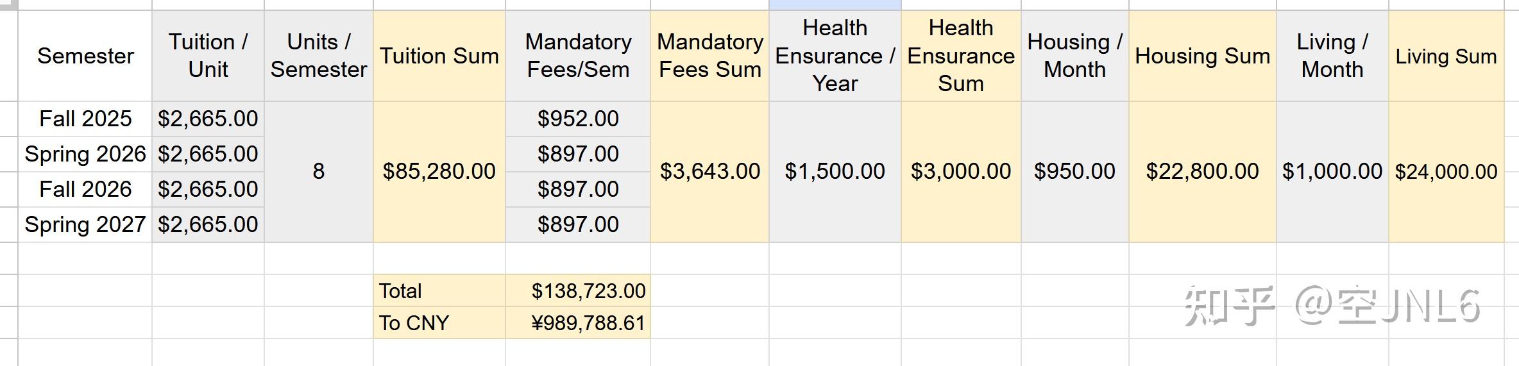Screen dimensions: 1519x366
Task: Click the $1,000.00 living per month cell
Action: [1332, 171]
